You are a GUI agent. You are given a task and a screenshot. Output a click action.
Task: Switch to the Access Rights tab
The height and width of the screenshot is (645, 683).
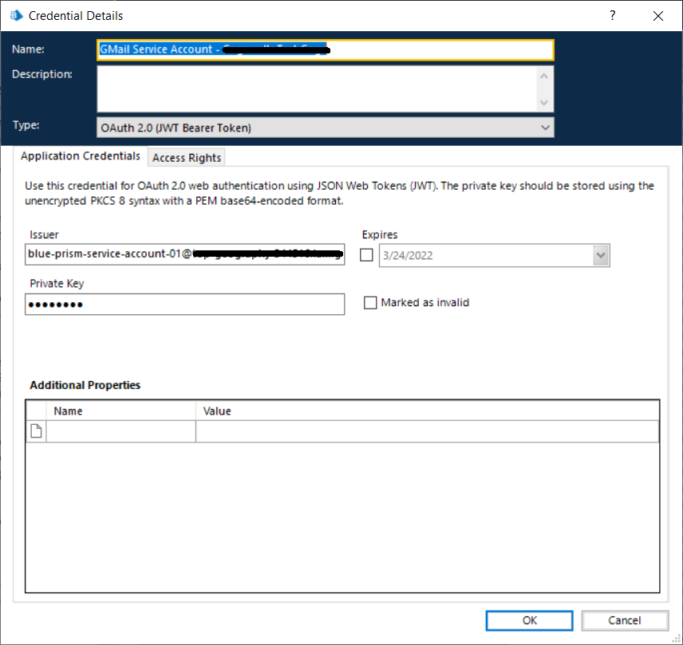tap(187, 157)
